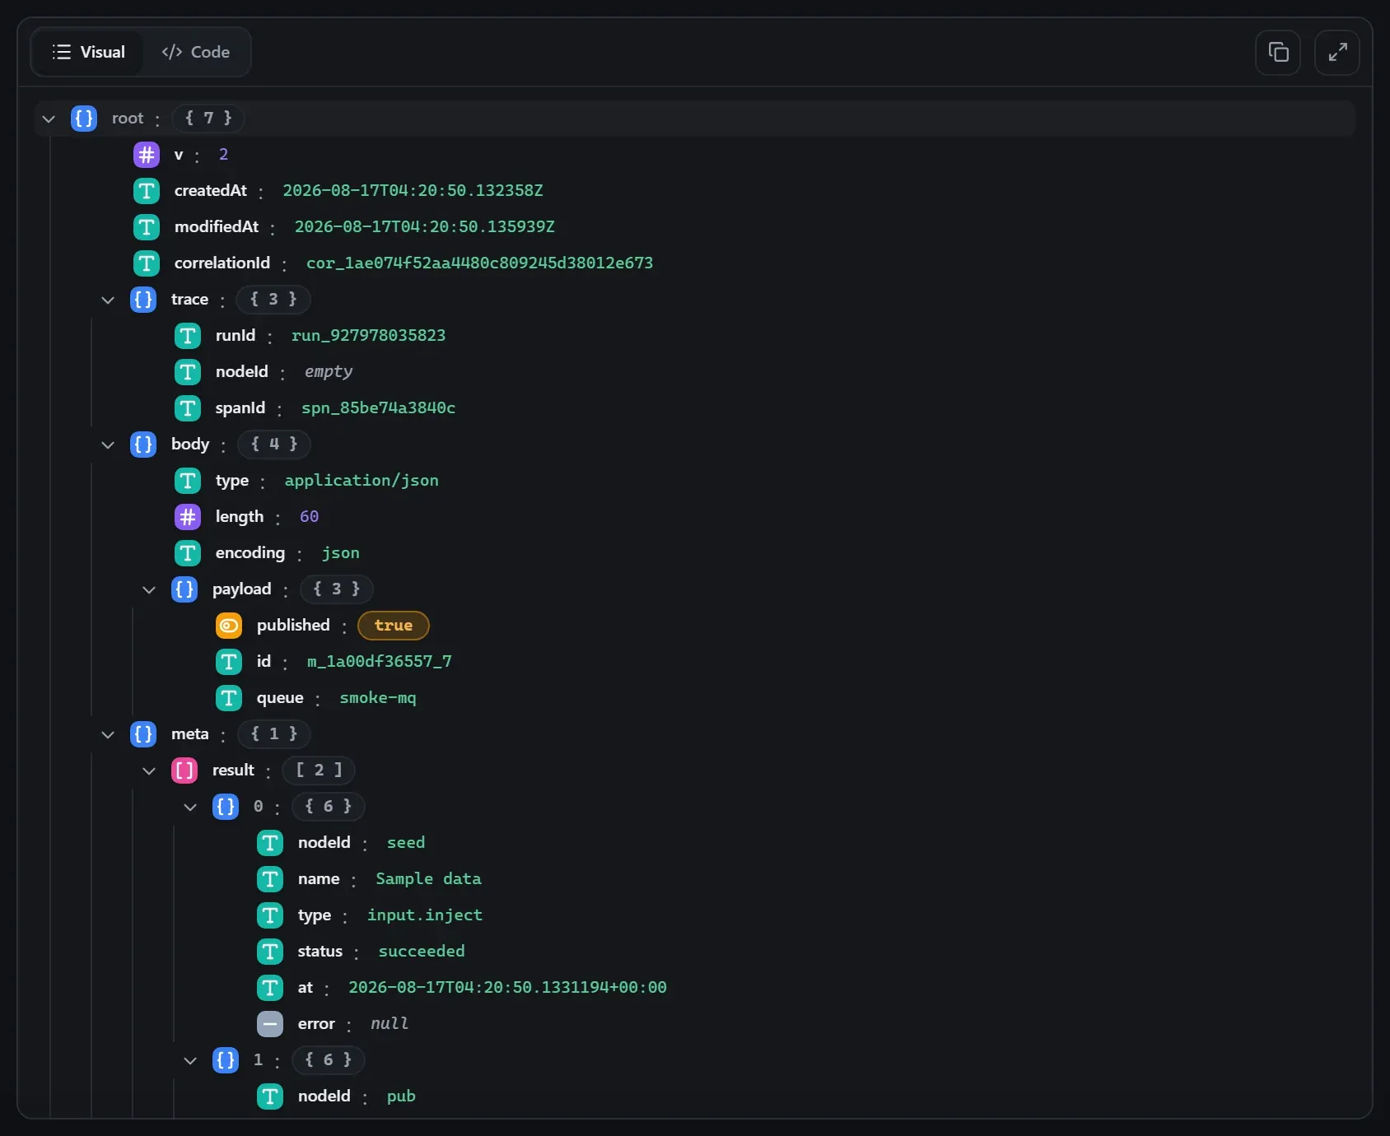1390x1136 pixels.
Task: Click the text icon beside name
Action: coord(270,879)
